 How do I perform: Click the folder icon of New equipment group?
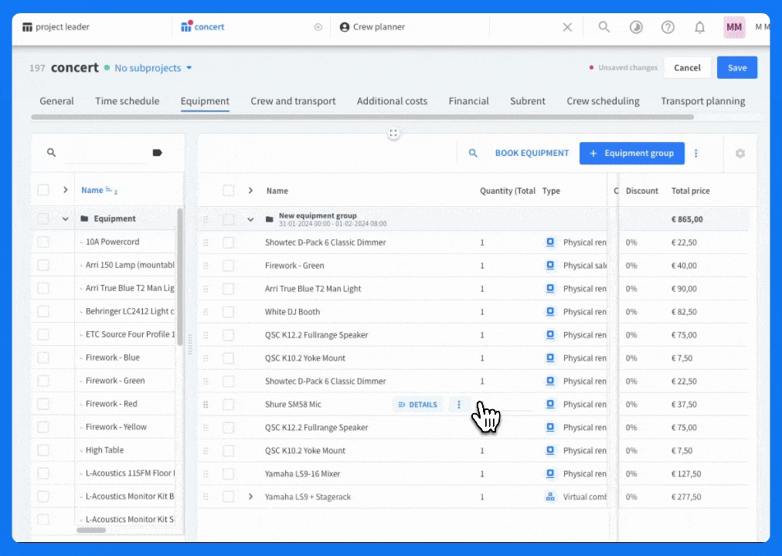(270, 219)
